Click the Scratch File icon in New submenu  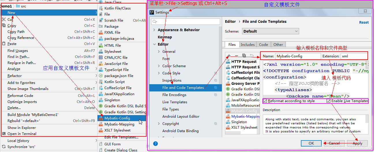point(101,20)
